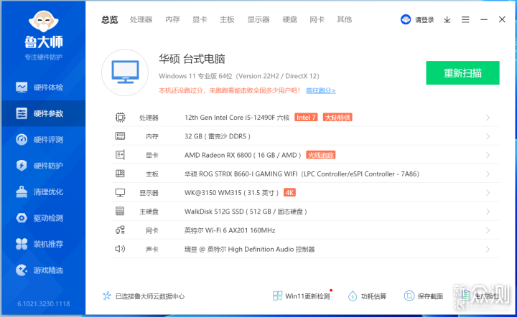Click the download arrow icon
517x317 pixels.
[x=447, y=20]
